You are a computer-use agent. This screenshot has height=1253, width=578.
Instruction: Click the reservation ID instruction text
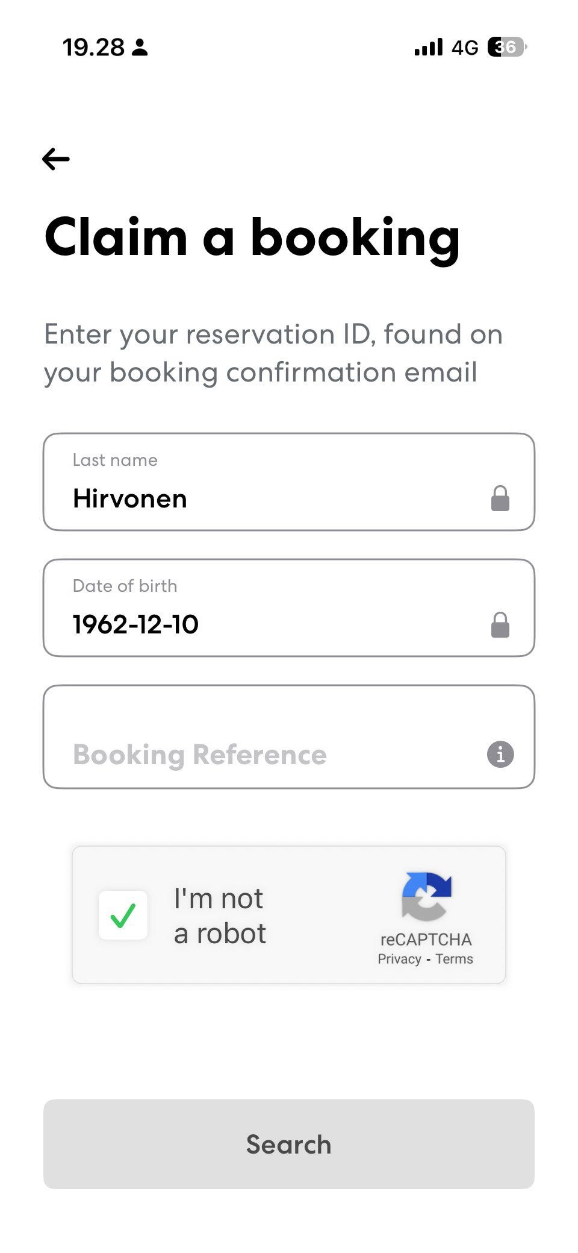pos(273,353)
